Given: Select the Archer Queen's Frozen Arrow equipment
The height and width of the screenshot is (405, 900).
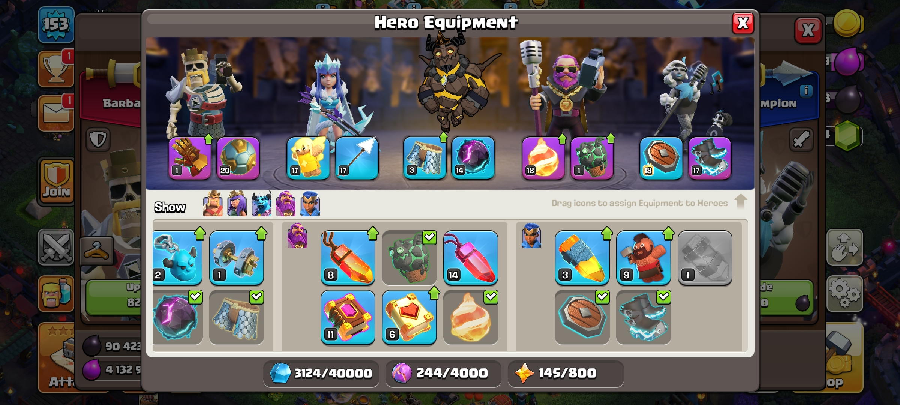Looking at the screenshot, I should (357, 158).
